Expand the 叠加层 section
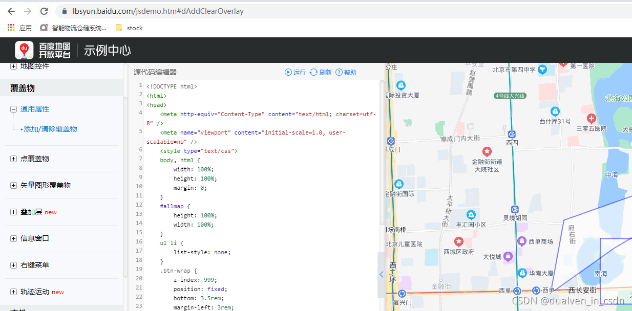 [x=13, y=212]
